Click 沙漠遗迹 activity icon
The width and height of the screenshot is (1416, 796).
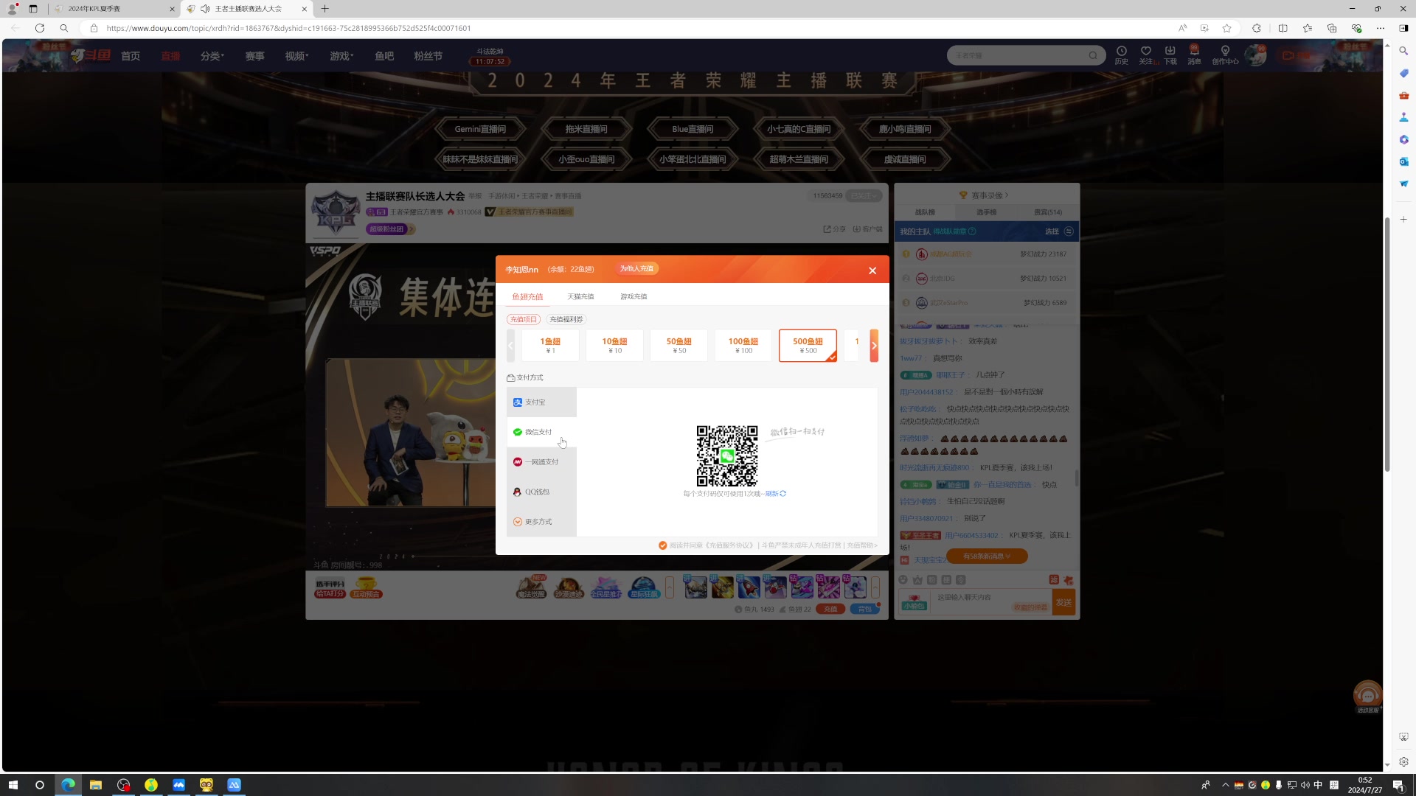(x=569, y=587)
